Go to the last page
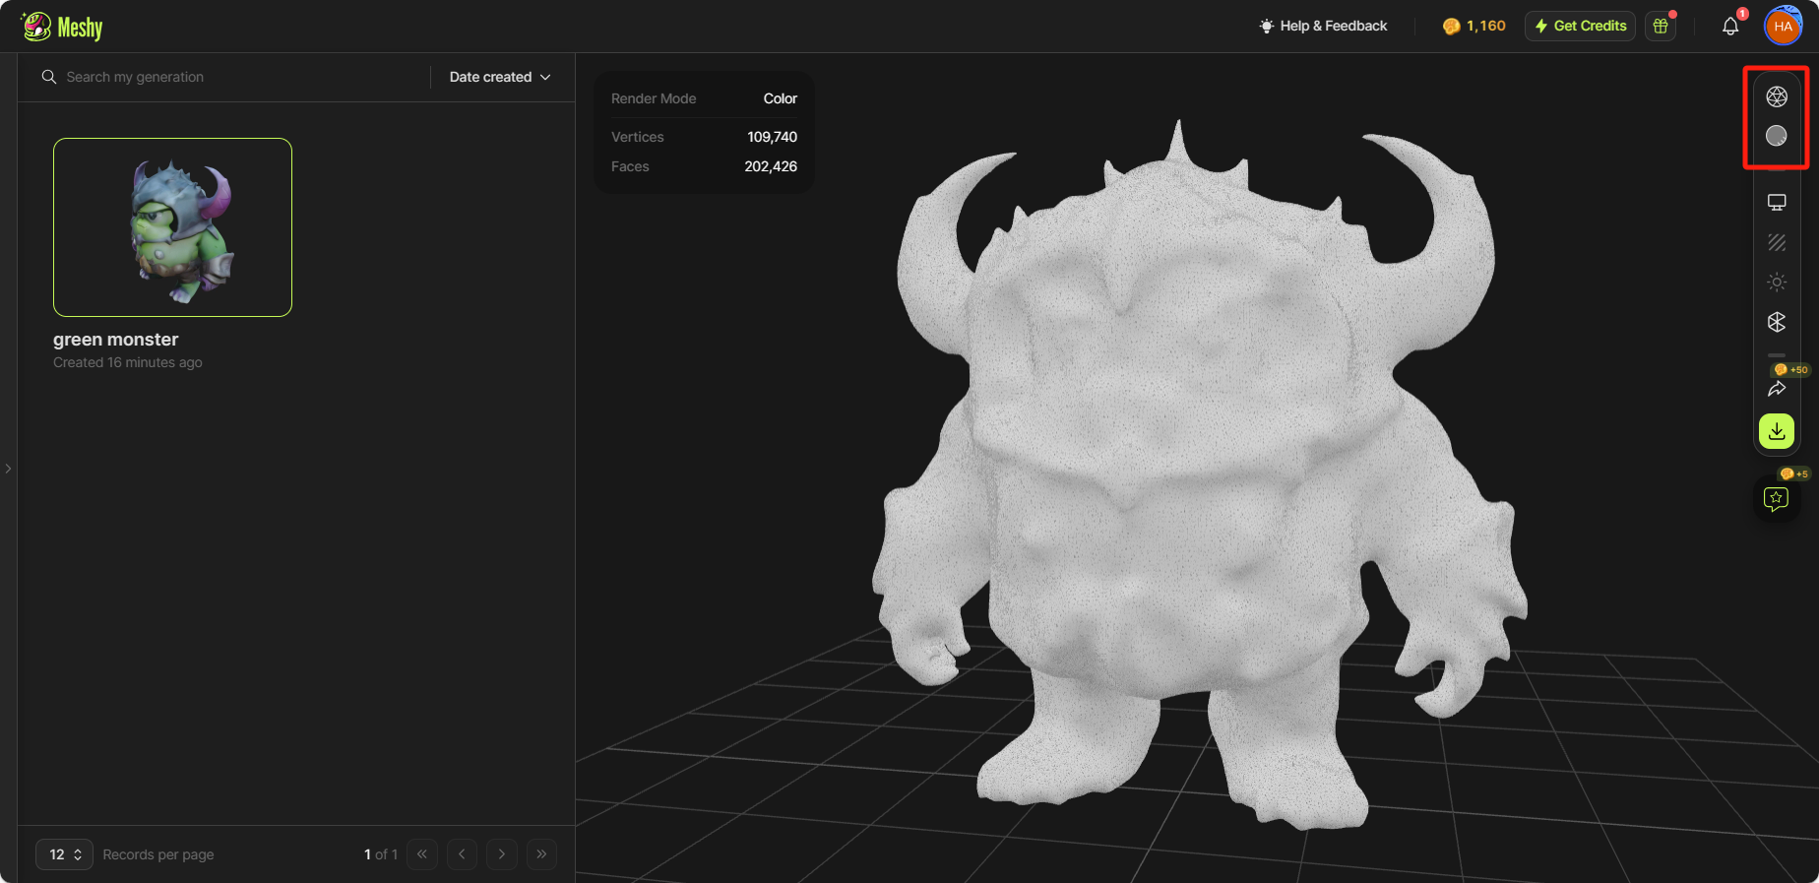 click(x=541, y=854)
